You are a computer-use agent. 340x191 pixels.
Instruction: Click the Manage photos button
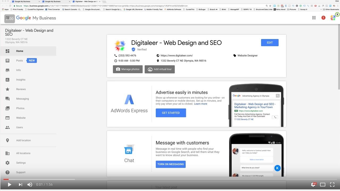pyautogui.click(x=128, y=69)
